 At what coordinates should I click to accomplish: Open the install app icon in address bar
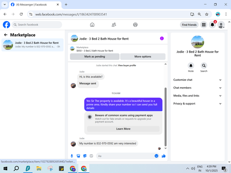[192, 14]
